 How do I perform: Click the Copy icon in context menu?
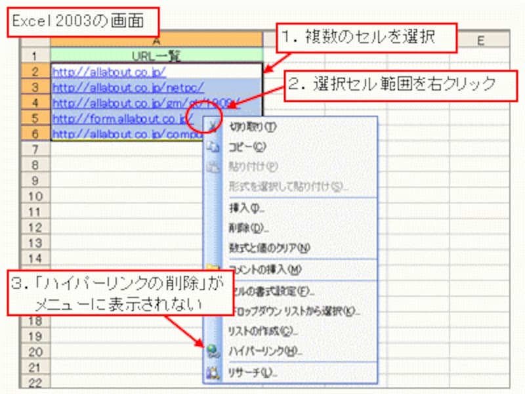point(213,146)
